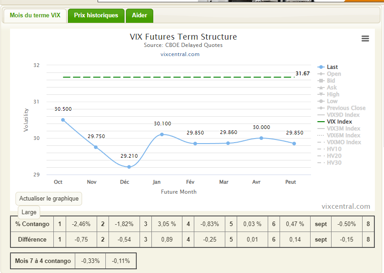Image resolution: width=384 pixels, height=273 pixels.
Task: Click Actualiser le graphique button
Action: coord(49,199)
